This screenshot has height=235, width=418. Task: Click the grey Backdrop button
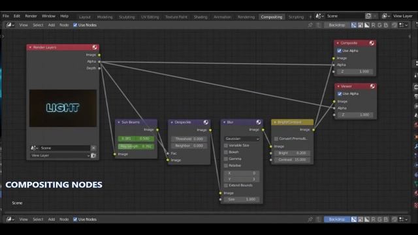[337, 25]
